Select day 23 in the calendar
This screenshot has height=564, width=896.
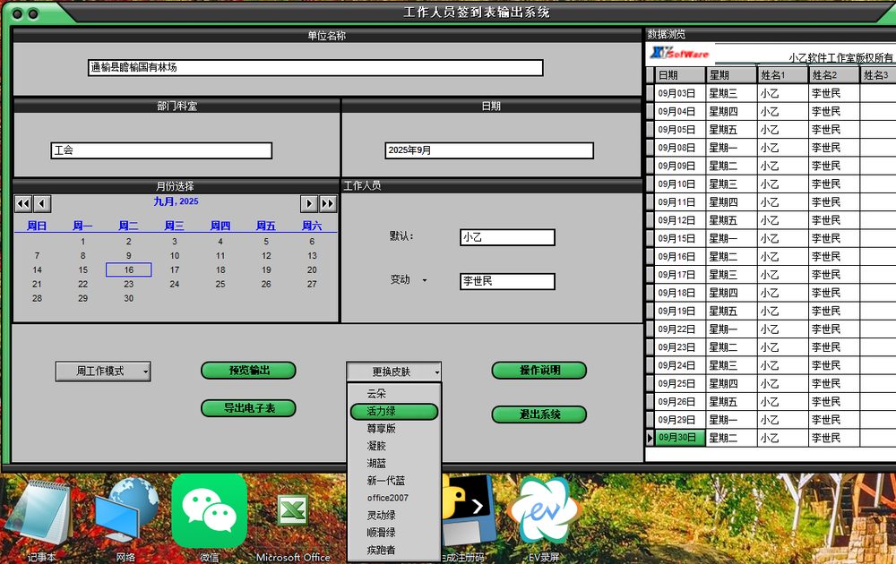click(128, 285)
